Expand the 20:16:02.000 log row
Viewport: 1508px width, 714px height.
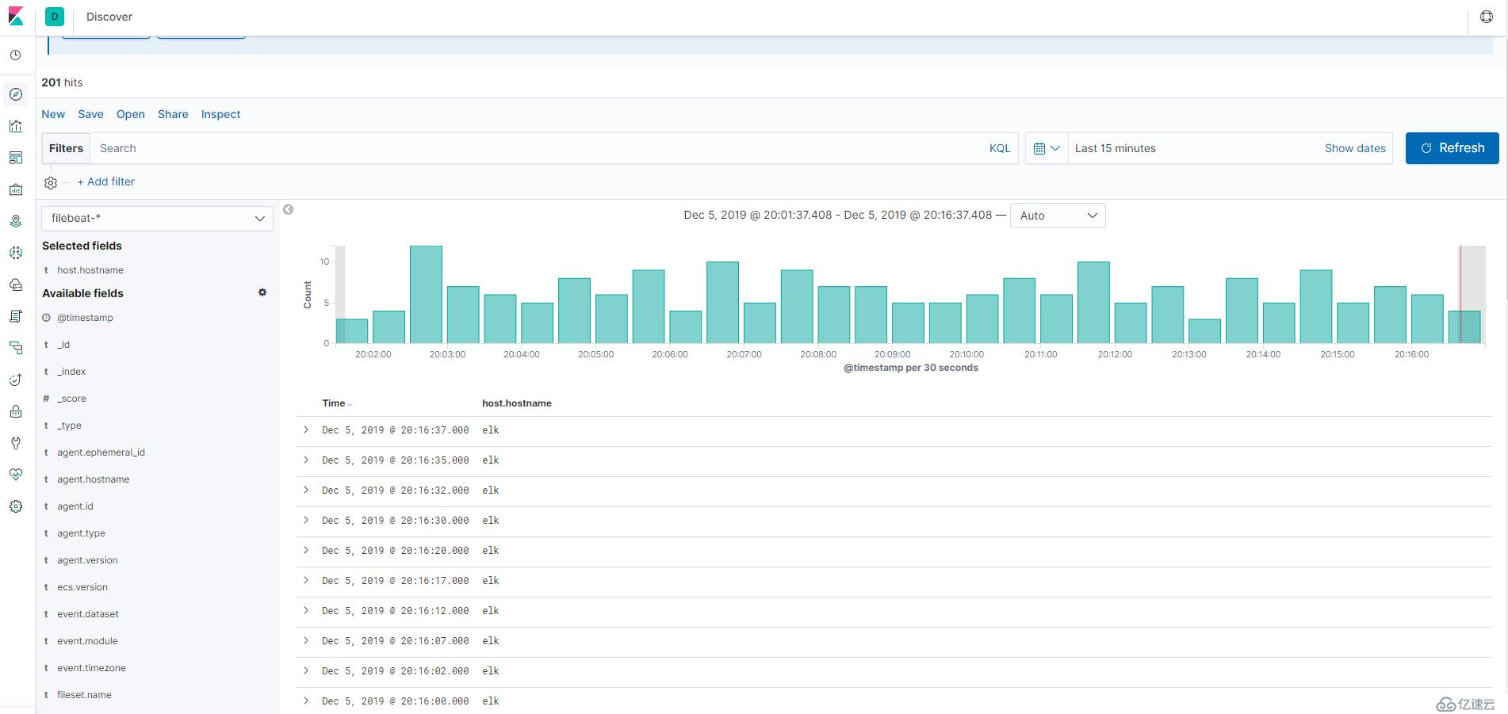[306, 671]
